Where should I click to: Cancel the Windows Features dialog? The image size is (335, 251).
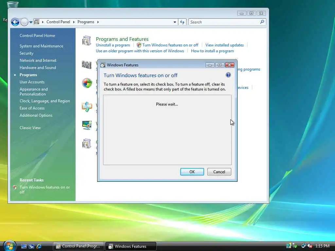tap(219, 172)
